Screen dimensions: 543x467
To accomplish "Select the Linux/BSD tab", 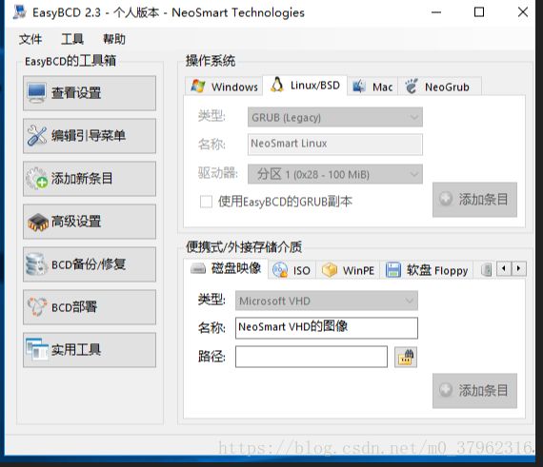I will (305, 85).
